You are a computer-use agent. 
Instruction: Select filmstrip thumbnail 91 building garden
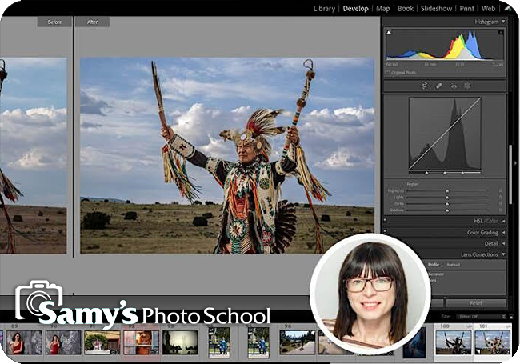[x=102, y=342]
